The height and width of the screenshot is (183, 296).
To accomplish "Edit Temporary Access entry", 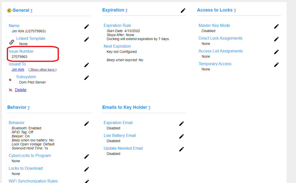I will click(276, 65).
